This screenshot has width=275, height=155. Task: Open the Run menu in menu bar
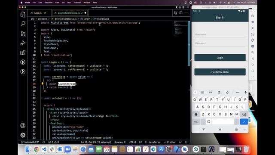69,3
